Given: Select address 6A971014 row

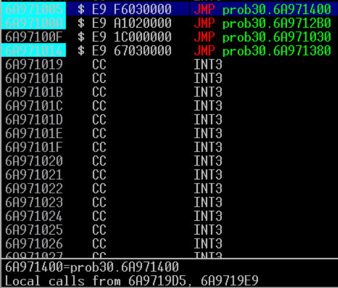Looking at the screenshot, I should [34, 51].
